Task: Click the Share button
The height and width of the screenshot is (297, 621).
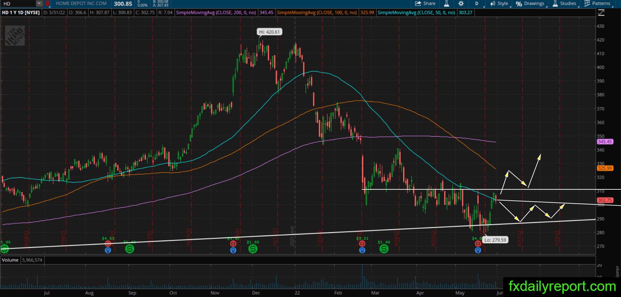Action: 425,4
